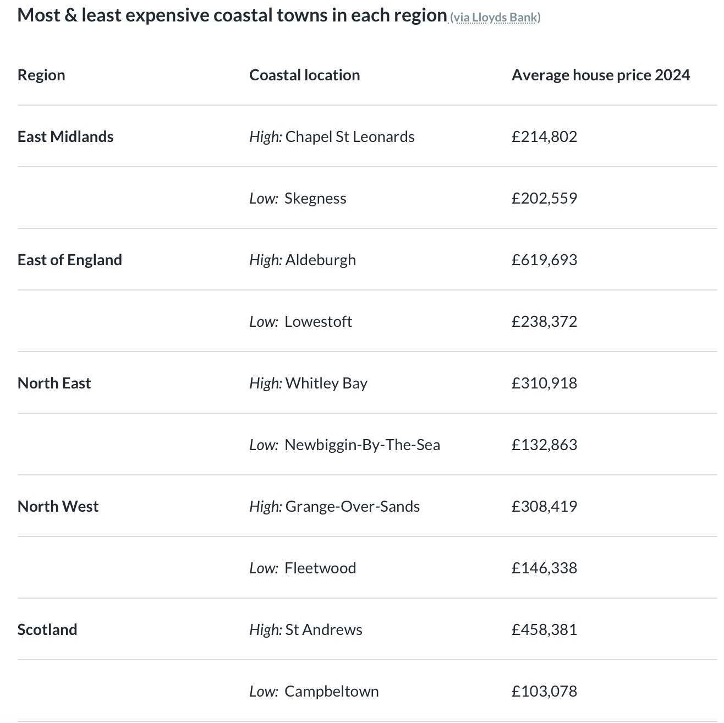The height and width of the screenshot is (723, 724).
Task: Select the Aldeburgh price of £619,693
Action: (x=544, y=260)
